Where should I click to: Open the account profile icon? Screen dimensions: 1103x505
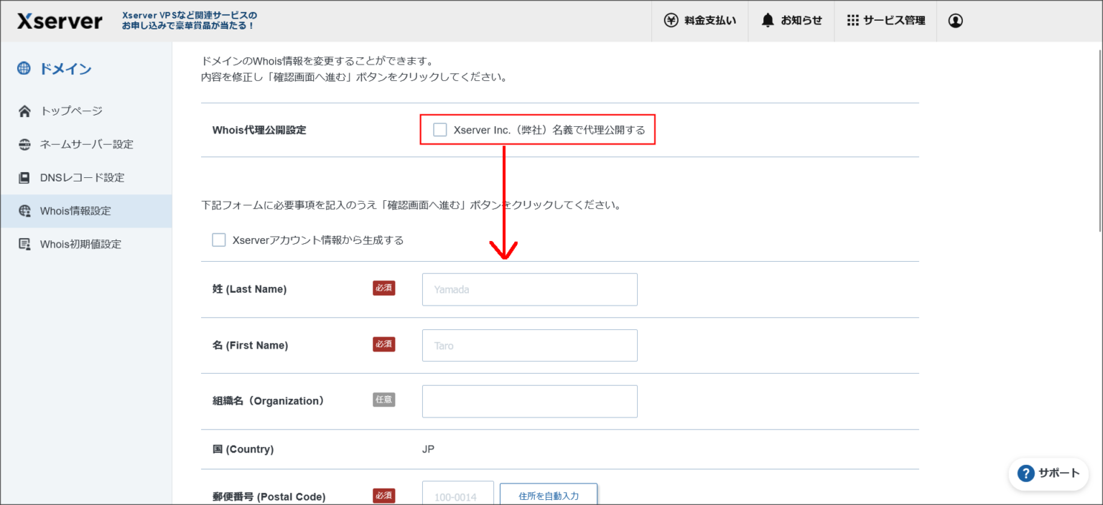pyautogui.click(x=955, y=21)
